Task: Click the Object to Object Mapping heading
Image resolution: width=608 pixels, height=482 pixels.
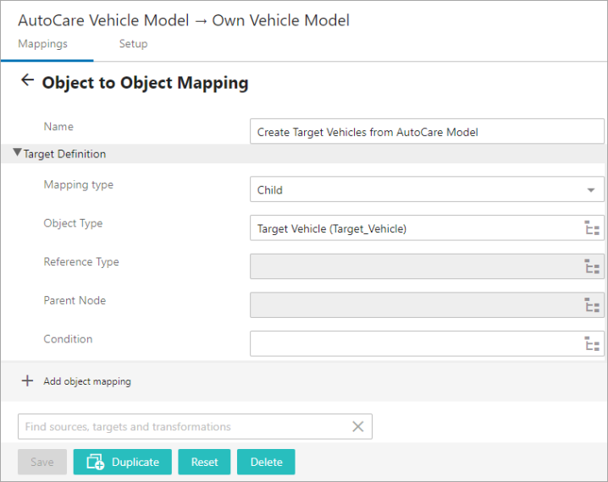Action: (145, 83)
